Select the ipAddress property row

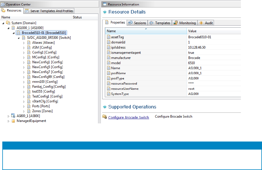pyautogui.click(x=118, y=47)
